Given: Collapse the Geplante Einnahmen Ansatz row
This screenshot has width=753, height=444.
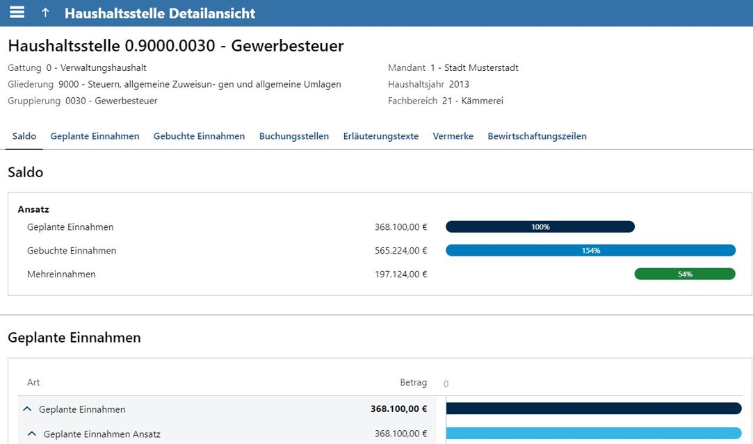Looking at the screenshot, I should 32,434.
